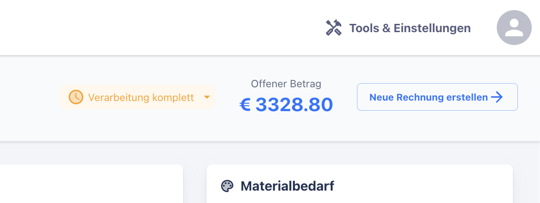Click the word komplett in the status badge

click(173, 97)
